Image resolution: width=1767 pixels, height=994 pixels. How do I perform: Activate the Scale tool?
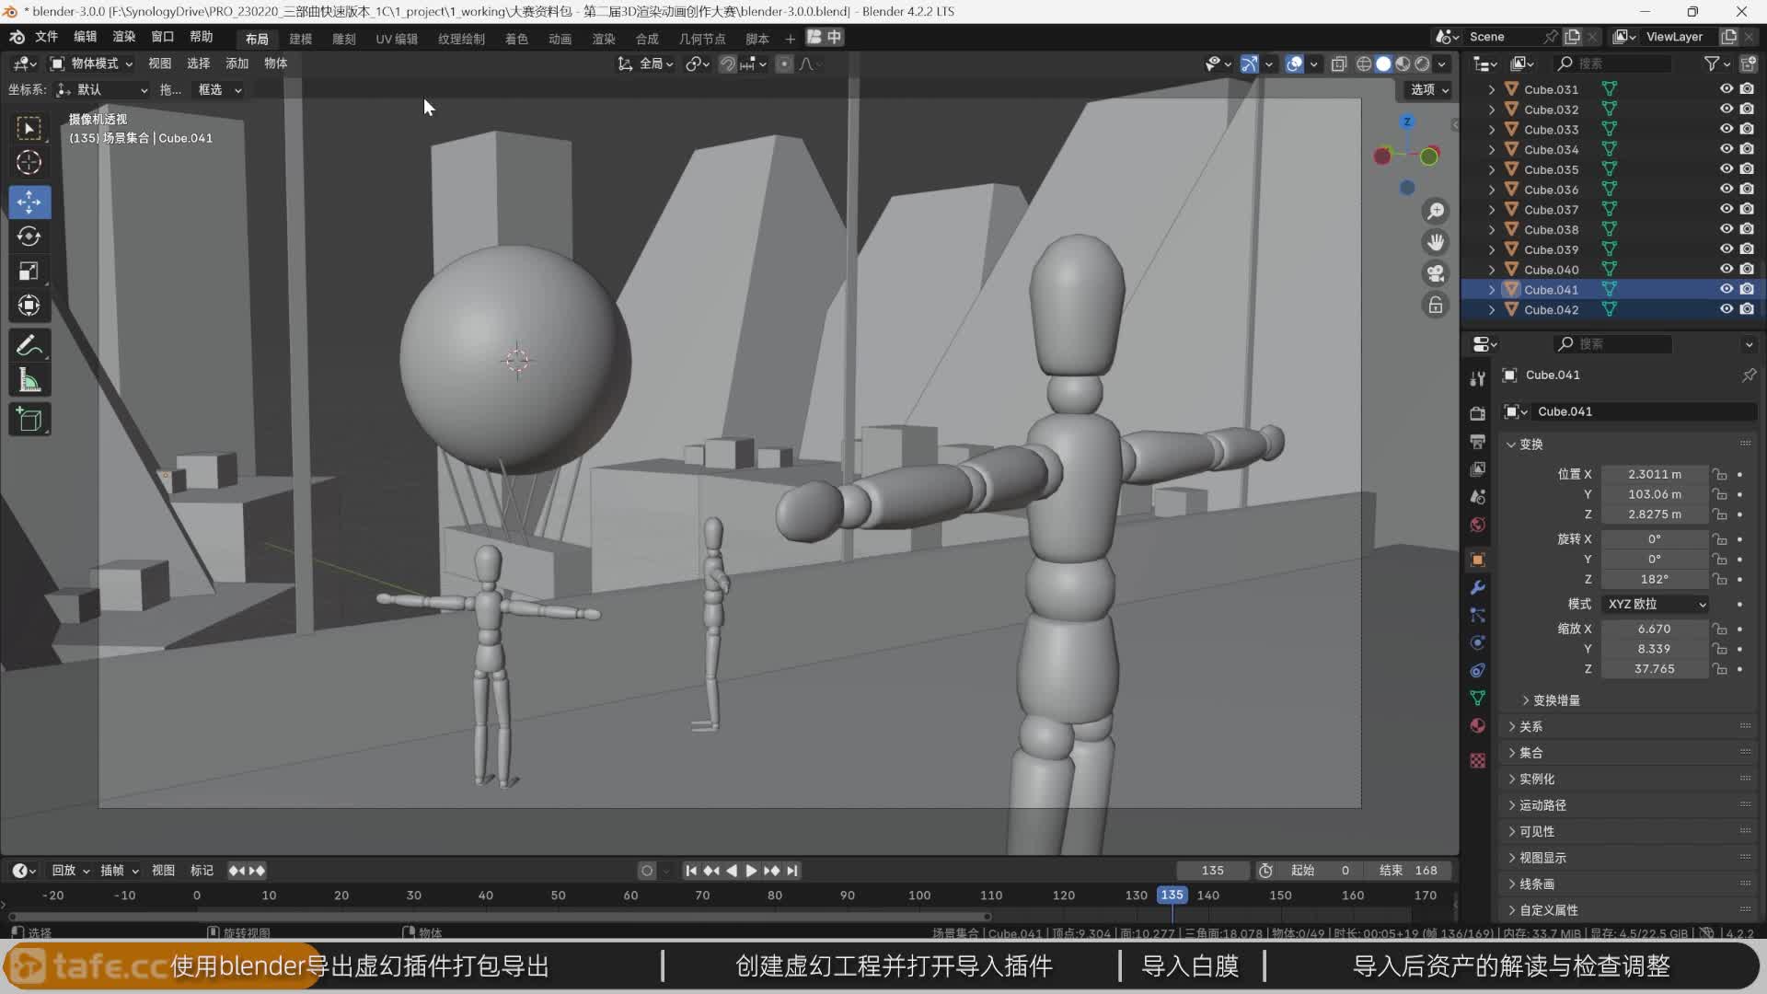pos(29,271)
